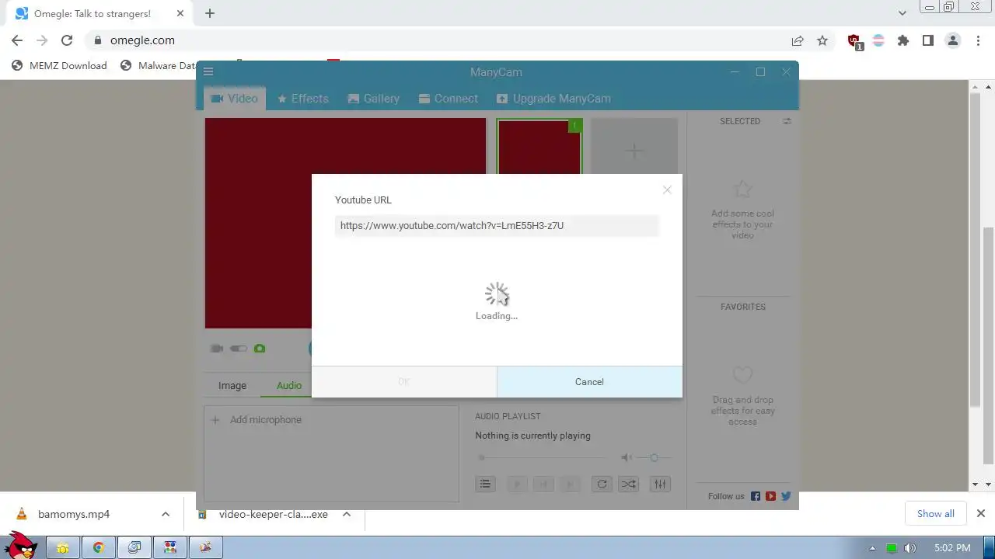Add a new video source preset

(x=634, y=151)
